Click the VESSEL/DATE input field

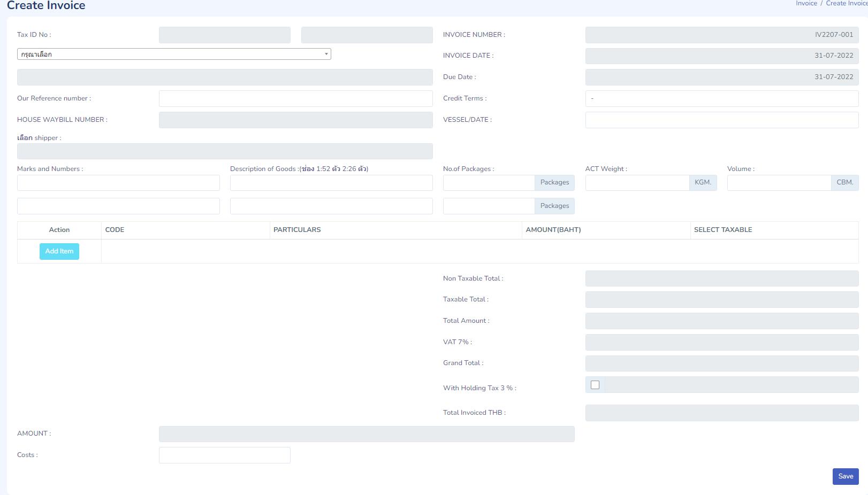[x=721, y=120]
